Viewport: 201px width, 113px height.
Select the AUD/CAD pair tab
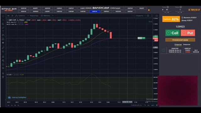point(24,8)
